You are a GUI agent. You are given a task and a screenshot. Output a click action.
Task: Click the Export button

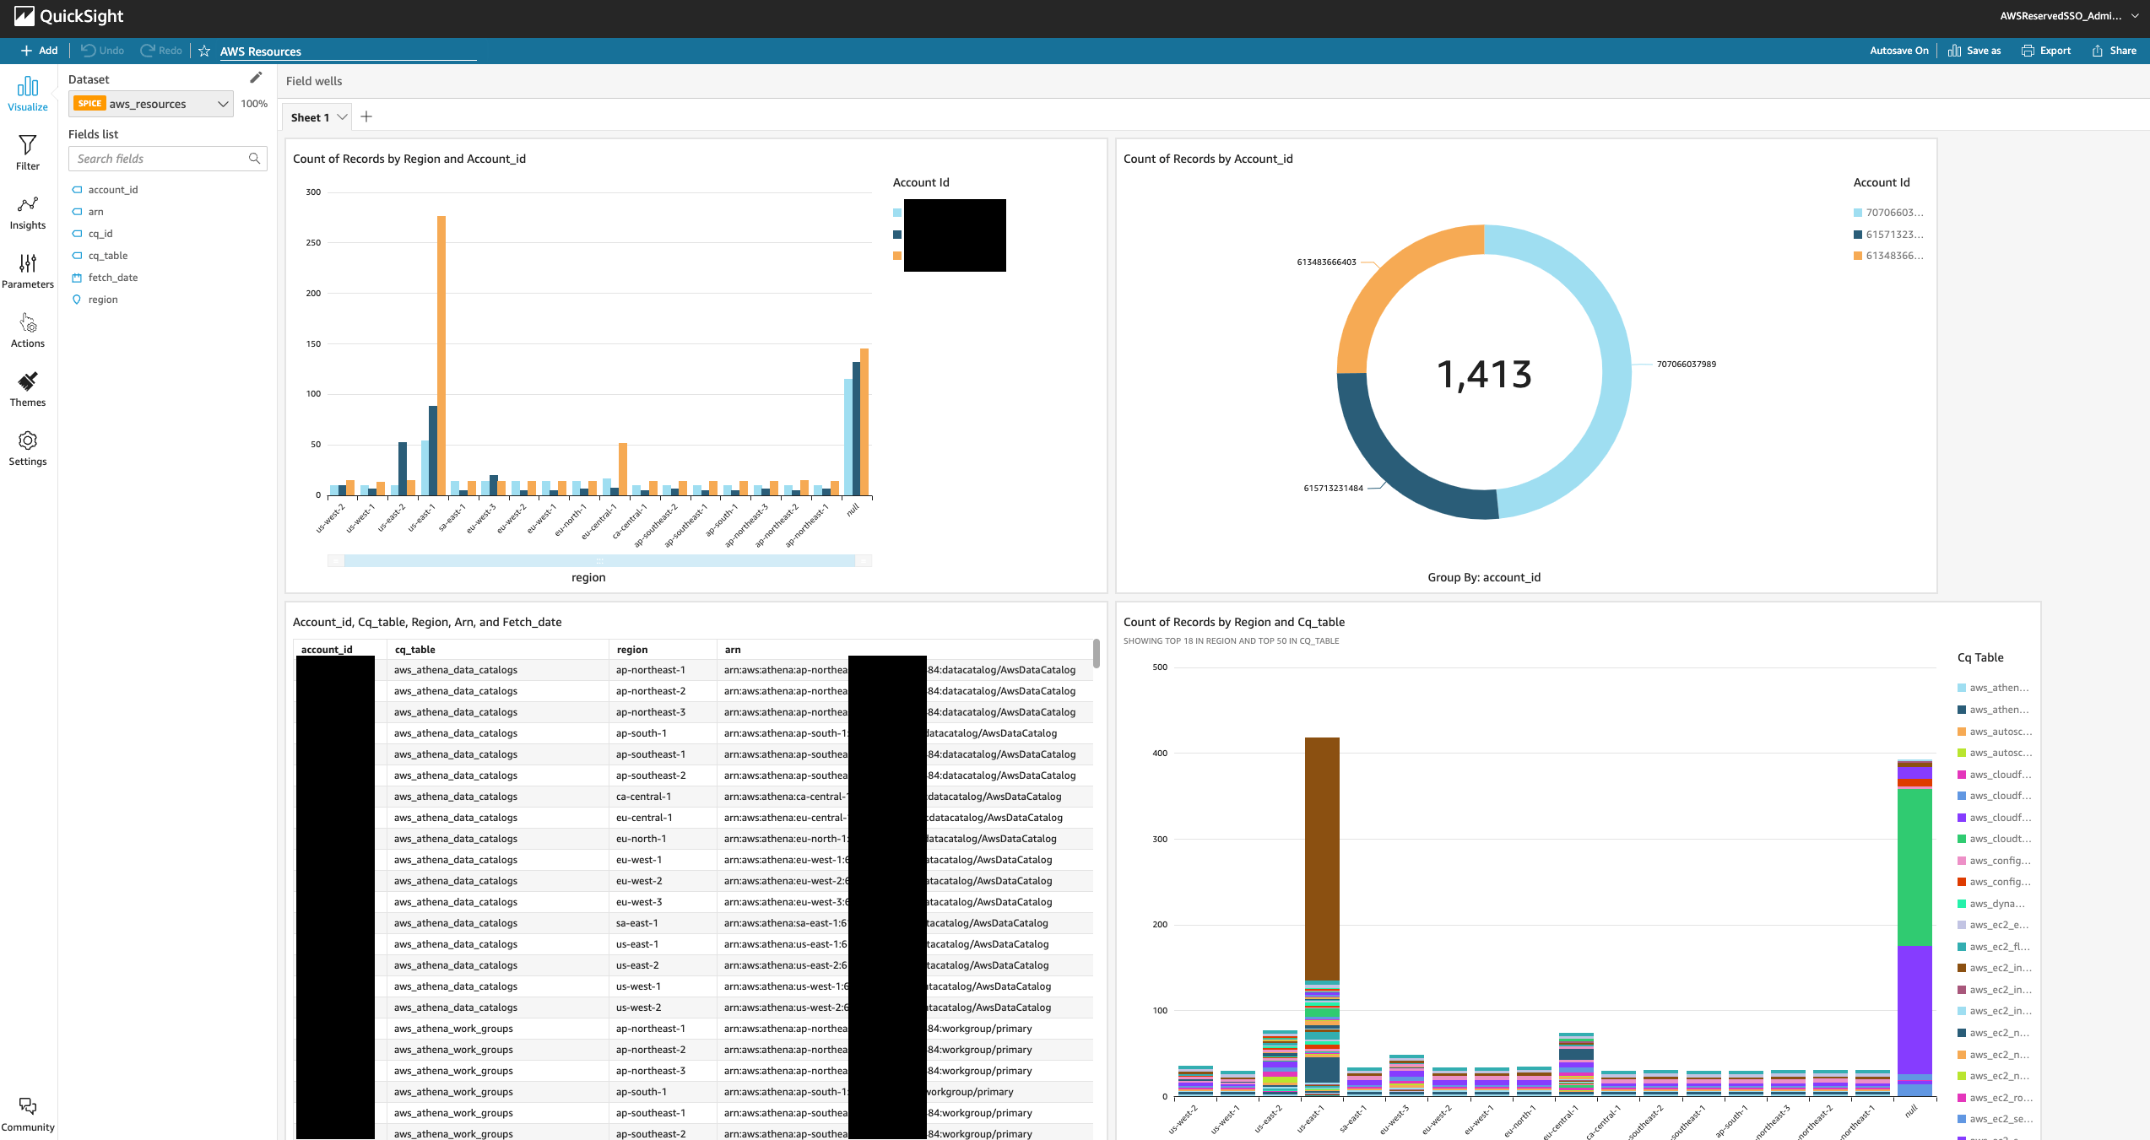2046,51
